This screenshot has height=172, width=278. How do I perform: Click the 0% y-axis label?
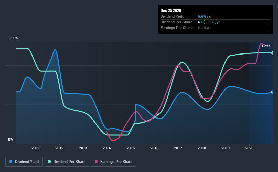coord(10,140)
